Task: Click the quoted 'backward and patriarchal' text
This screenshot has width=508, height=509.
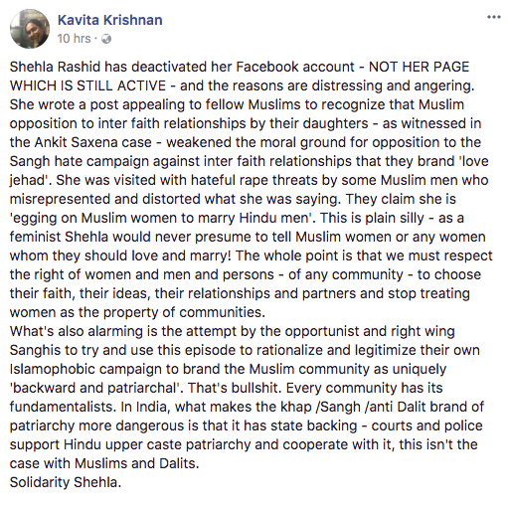Action: (95, 388)
